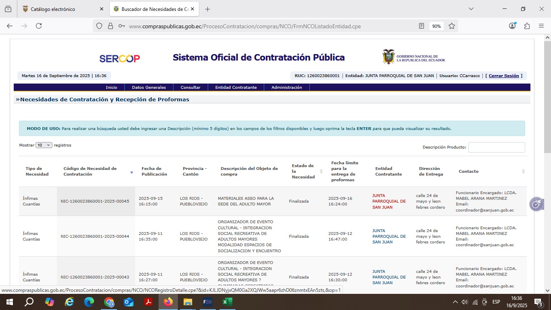Open the browser extensions puzzle icon
The image size is (551, 310).
pos(527,26)
